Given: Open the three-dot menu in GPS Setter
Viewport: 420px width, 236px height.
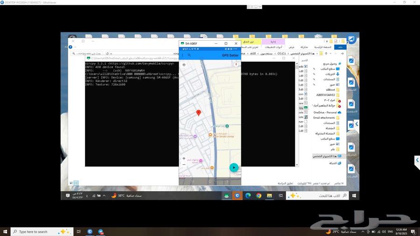Looking at the screenshot, I should tap(182, 55).
